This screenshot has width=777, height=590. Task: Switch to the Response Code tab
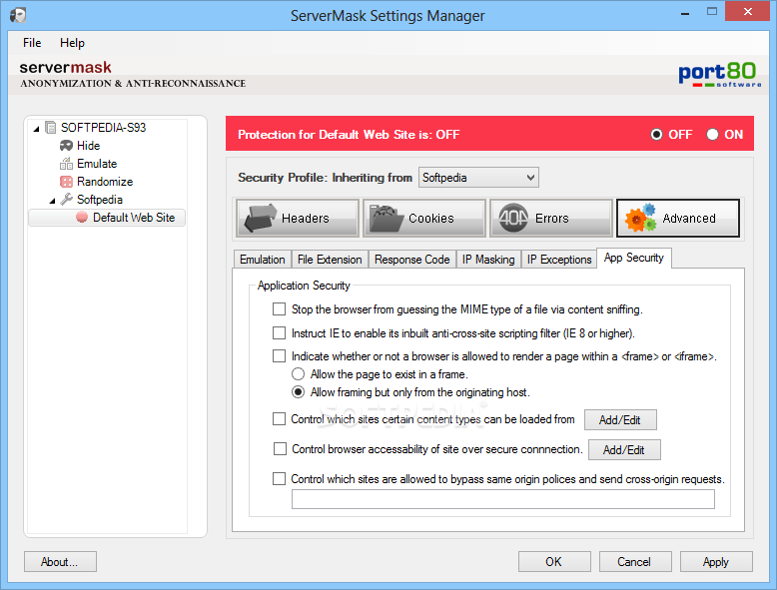[411, 260]
